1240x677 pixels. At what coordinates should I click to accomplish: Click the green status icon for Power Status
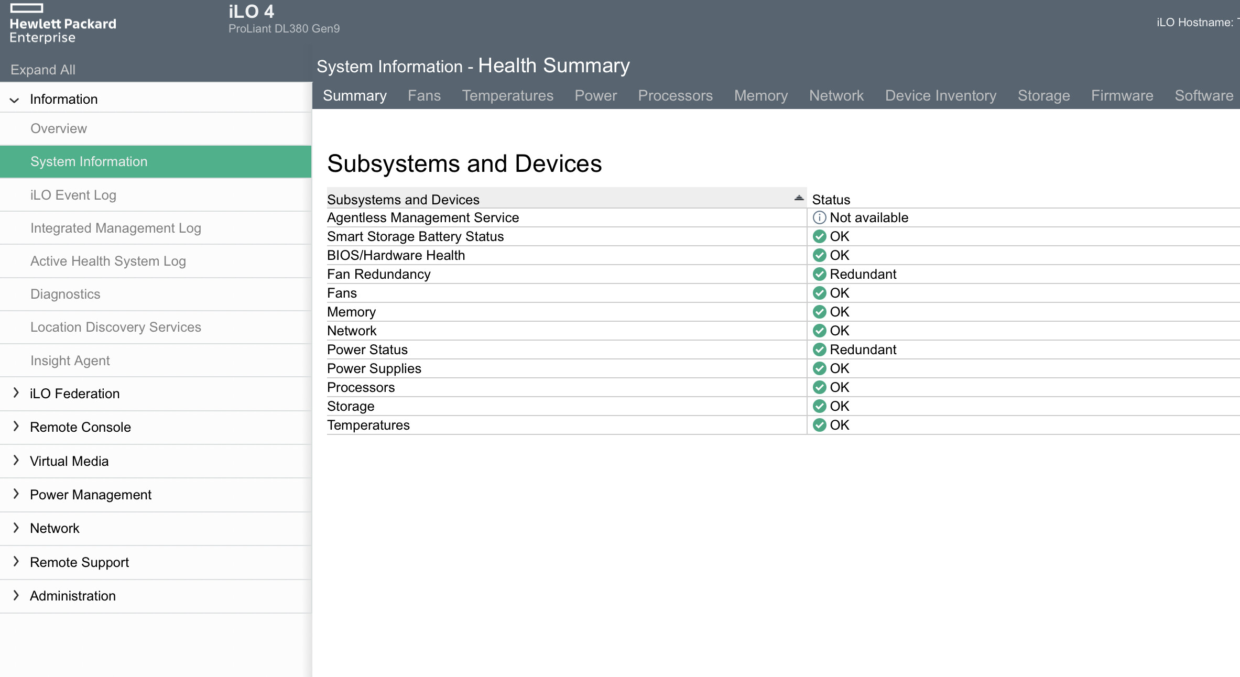pyautogui.click(x=819, y=350)
